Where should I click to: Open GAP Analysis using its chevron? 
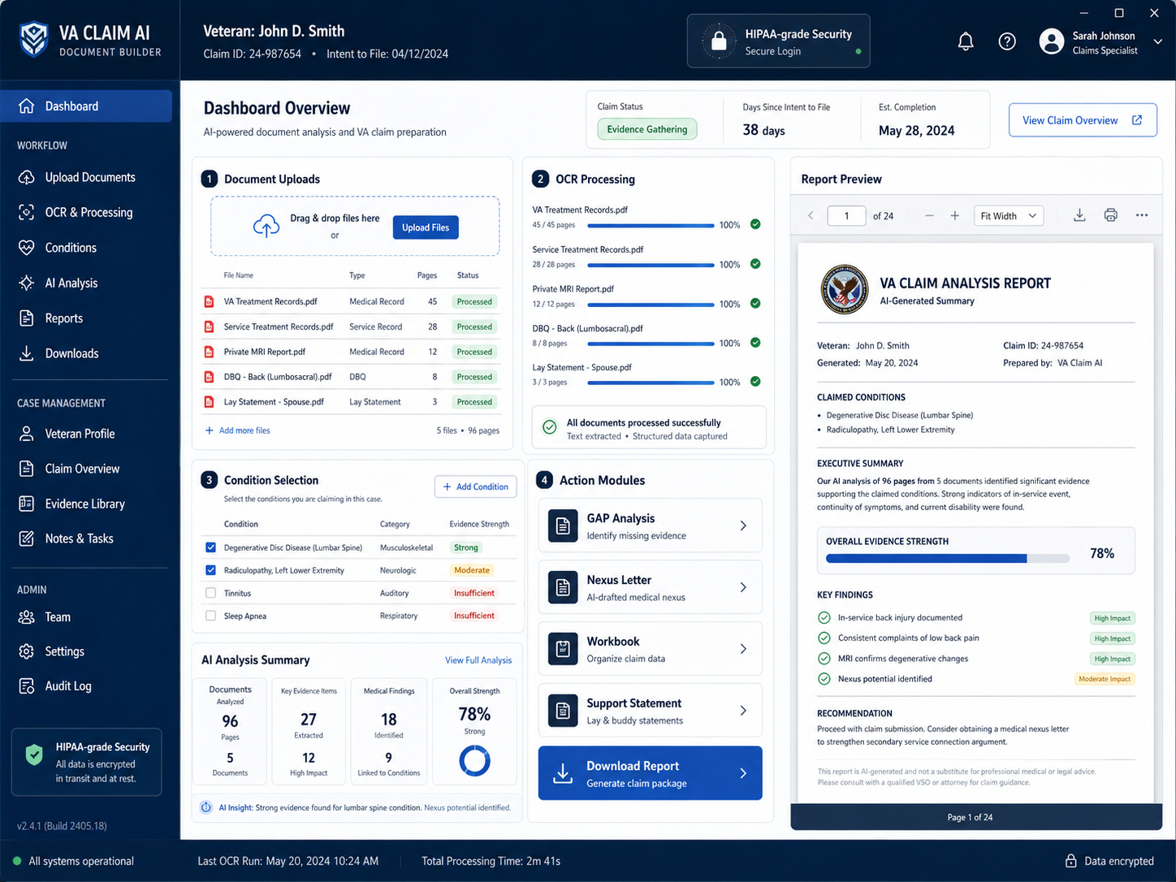click(x=743, y=525)
